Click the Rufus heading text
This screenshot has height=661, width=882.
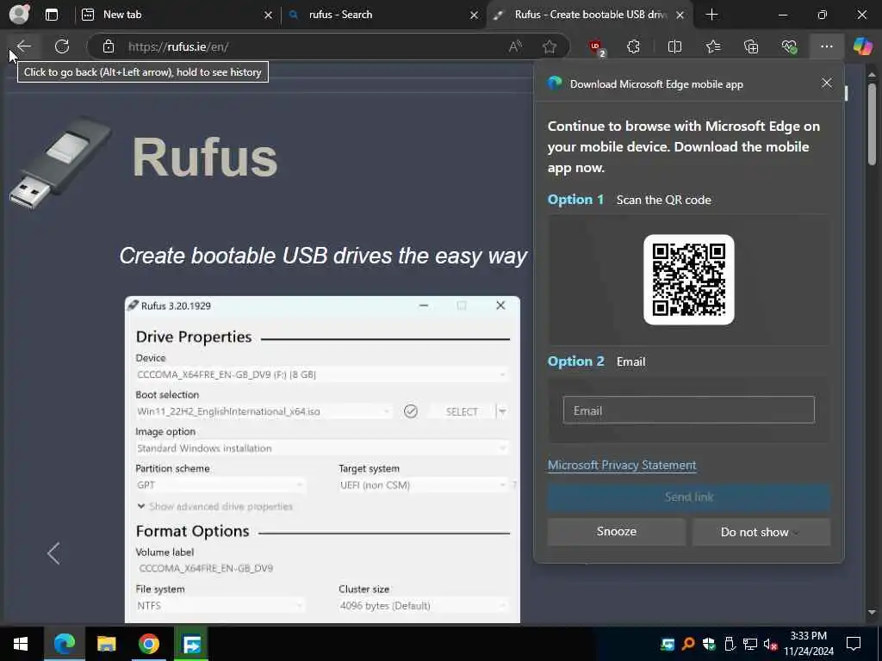pos(205,158)
